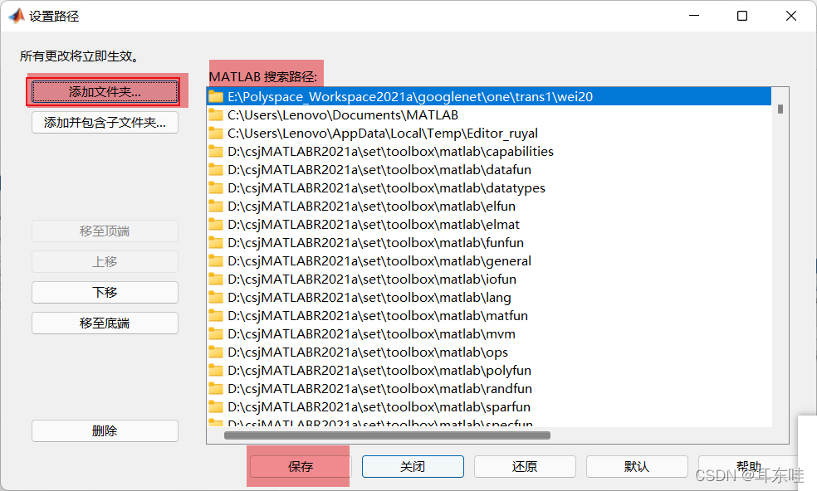The image size is (817, 491).
Task: Revert changes with 还原 button
Action: (x=525, y=466)
